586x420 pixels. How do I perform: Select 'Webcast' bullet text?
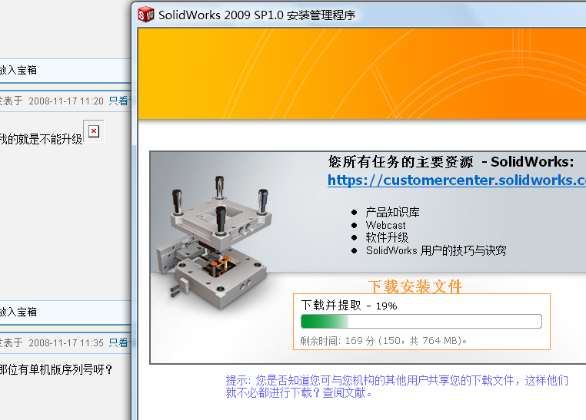385,225
